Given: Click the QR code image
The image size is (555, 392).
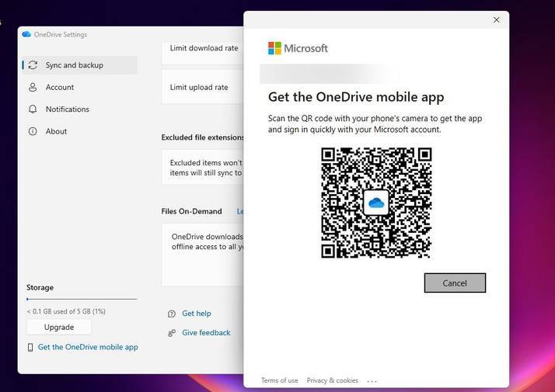Looking at the screenshot, I should [376, 203].
